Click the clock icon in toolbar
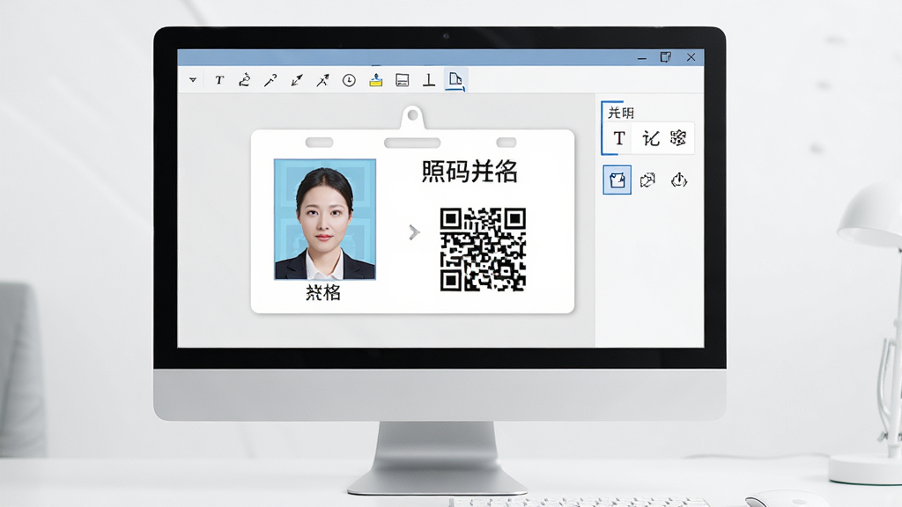Image resolution: width=902 pixels, height=507 pixels. 349,80
